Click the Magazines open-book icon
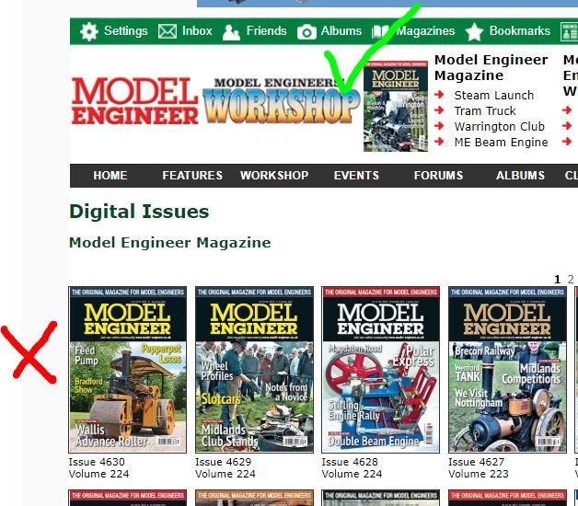The height and width of the screenshot is (506, 578). tap(380, 32)
